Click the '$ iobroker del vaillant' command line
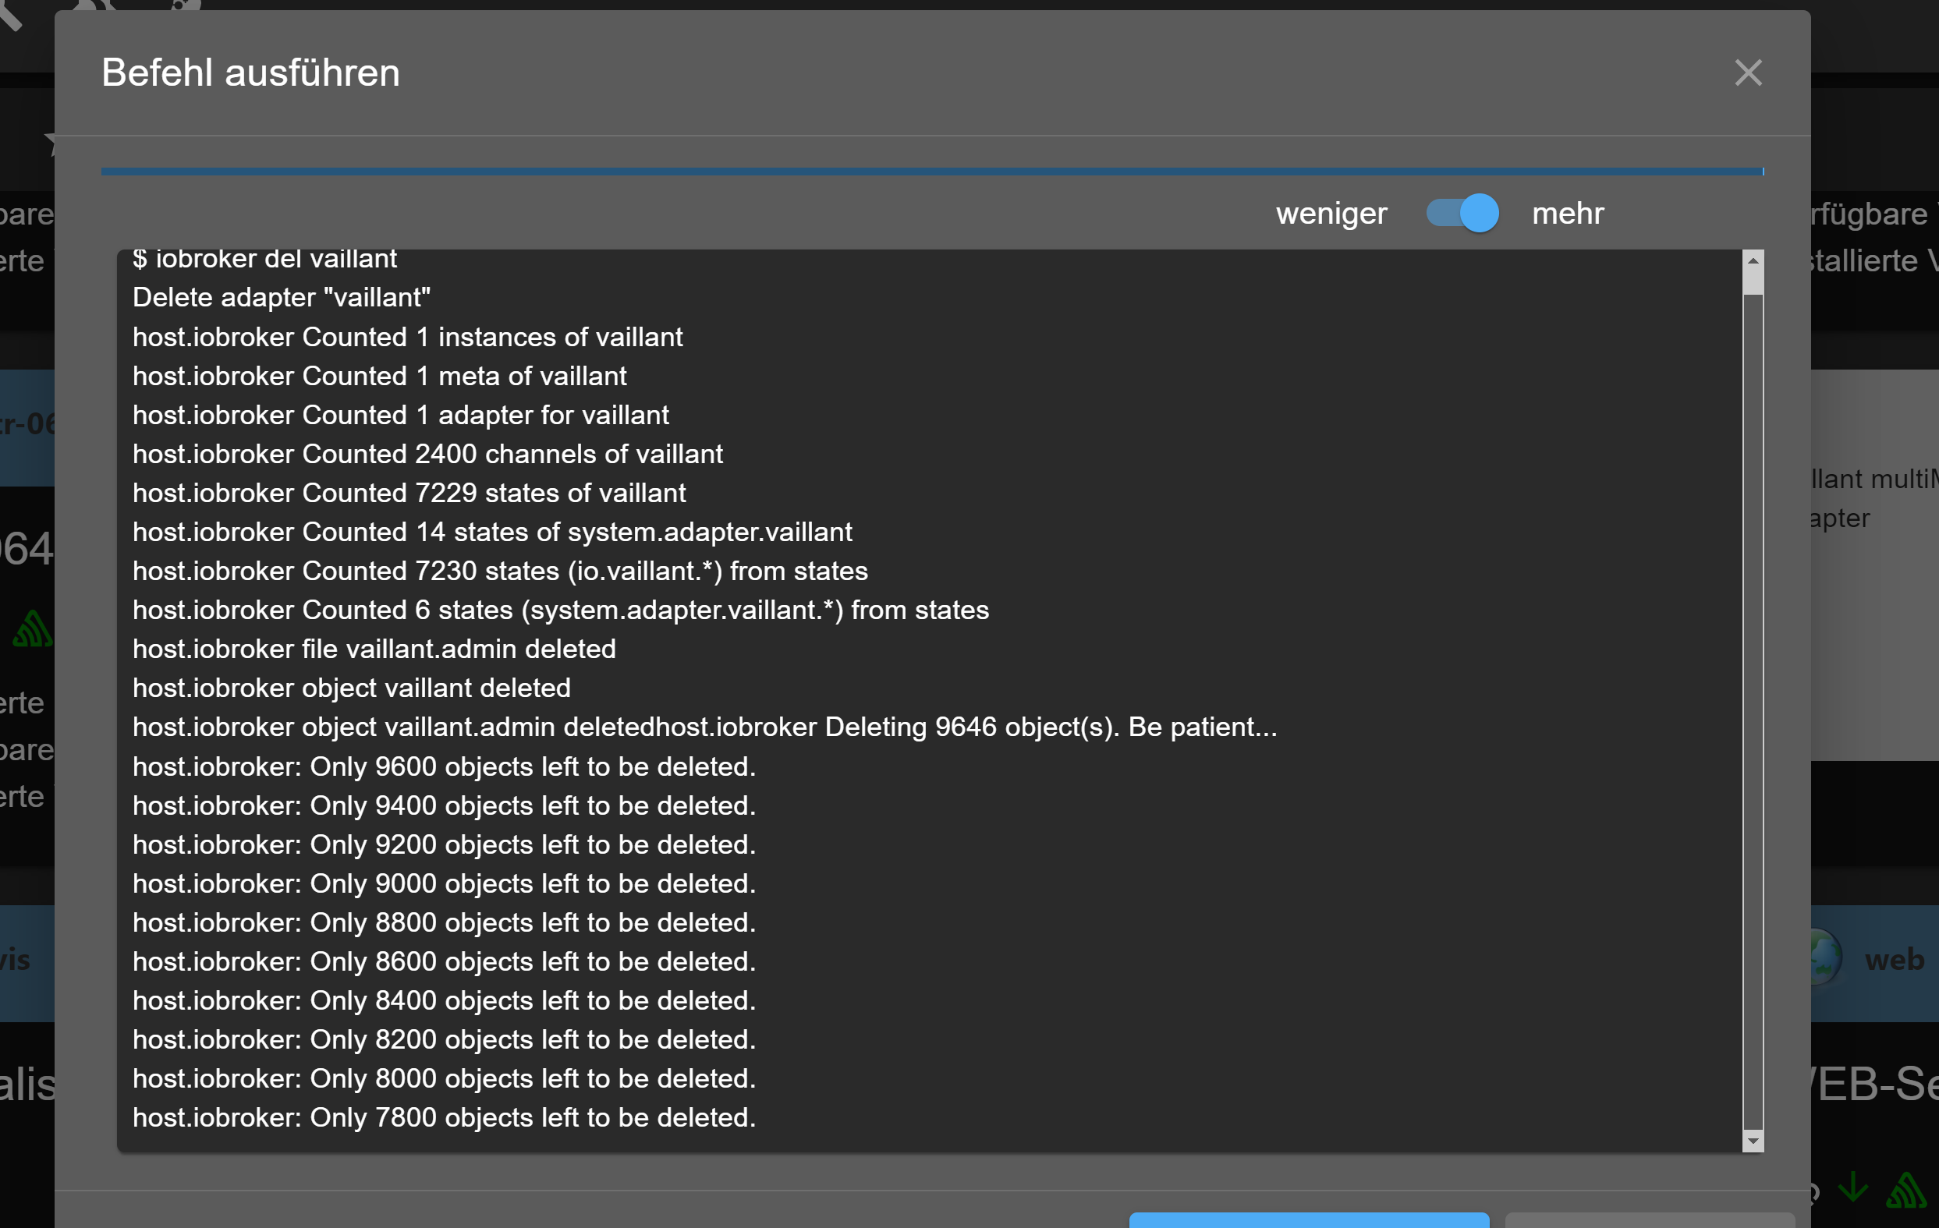 (x=265, y=259)
